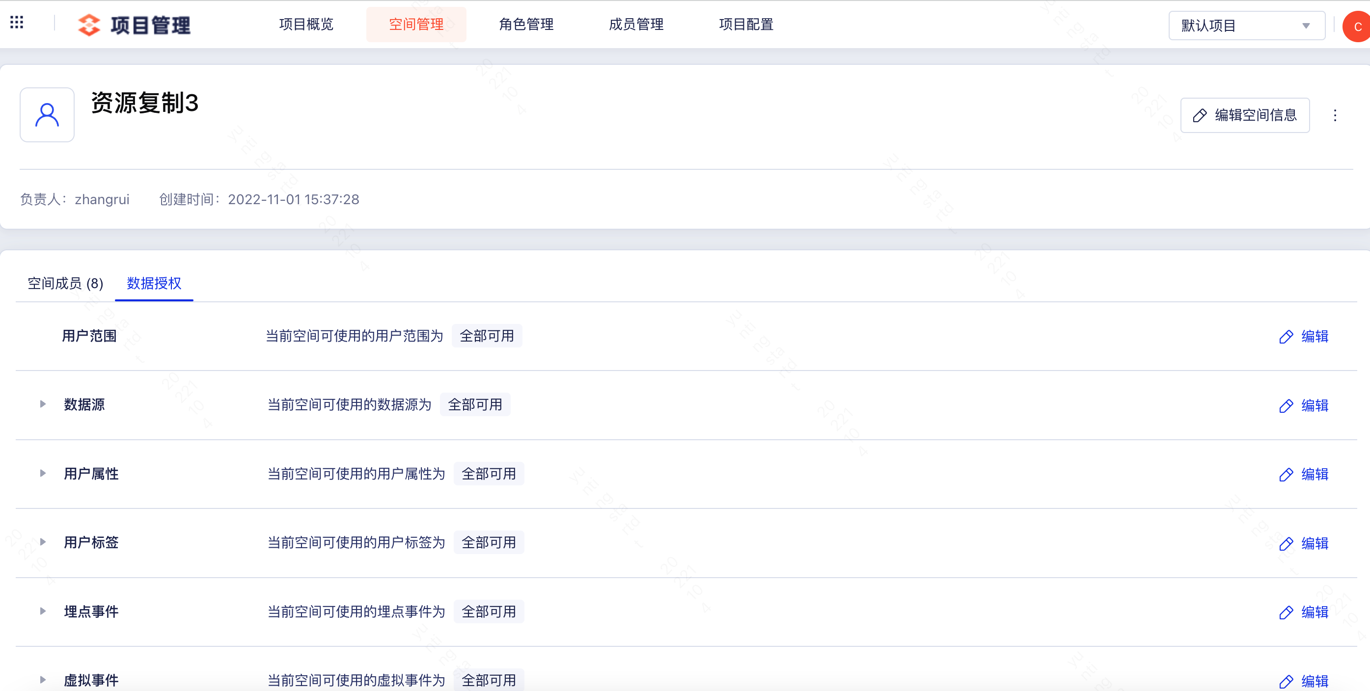Viewport: 1370px width, 691px height.
Task: Open the 默认项目 project dropdown
Action: click(x=1246, y=26)
